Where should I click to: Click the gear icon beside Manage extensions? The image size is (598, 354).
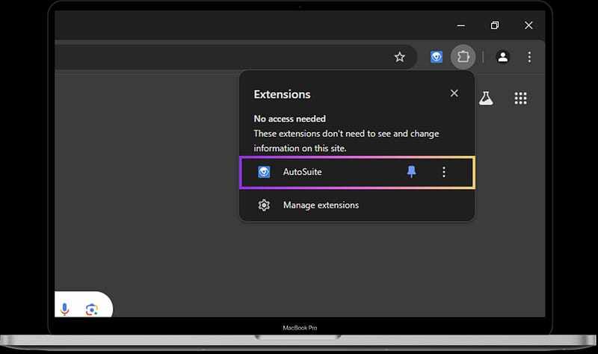[x=264, y=205]
